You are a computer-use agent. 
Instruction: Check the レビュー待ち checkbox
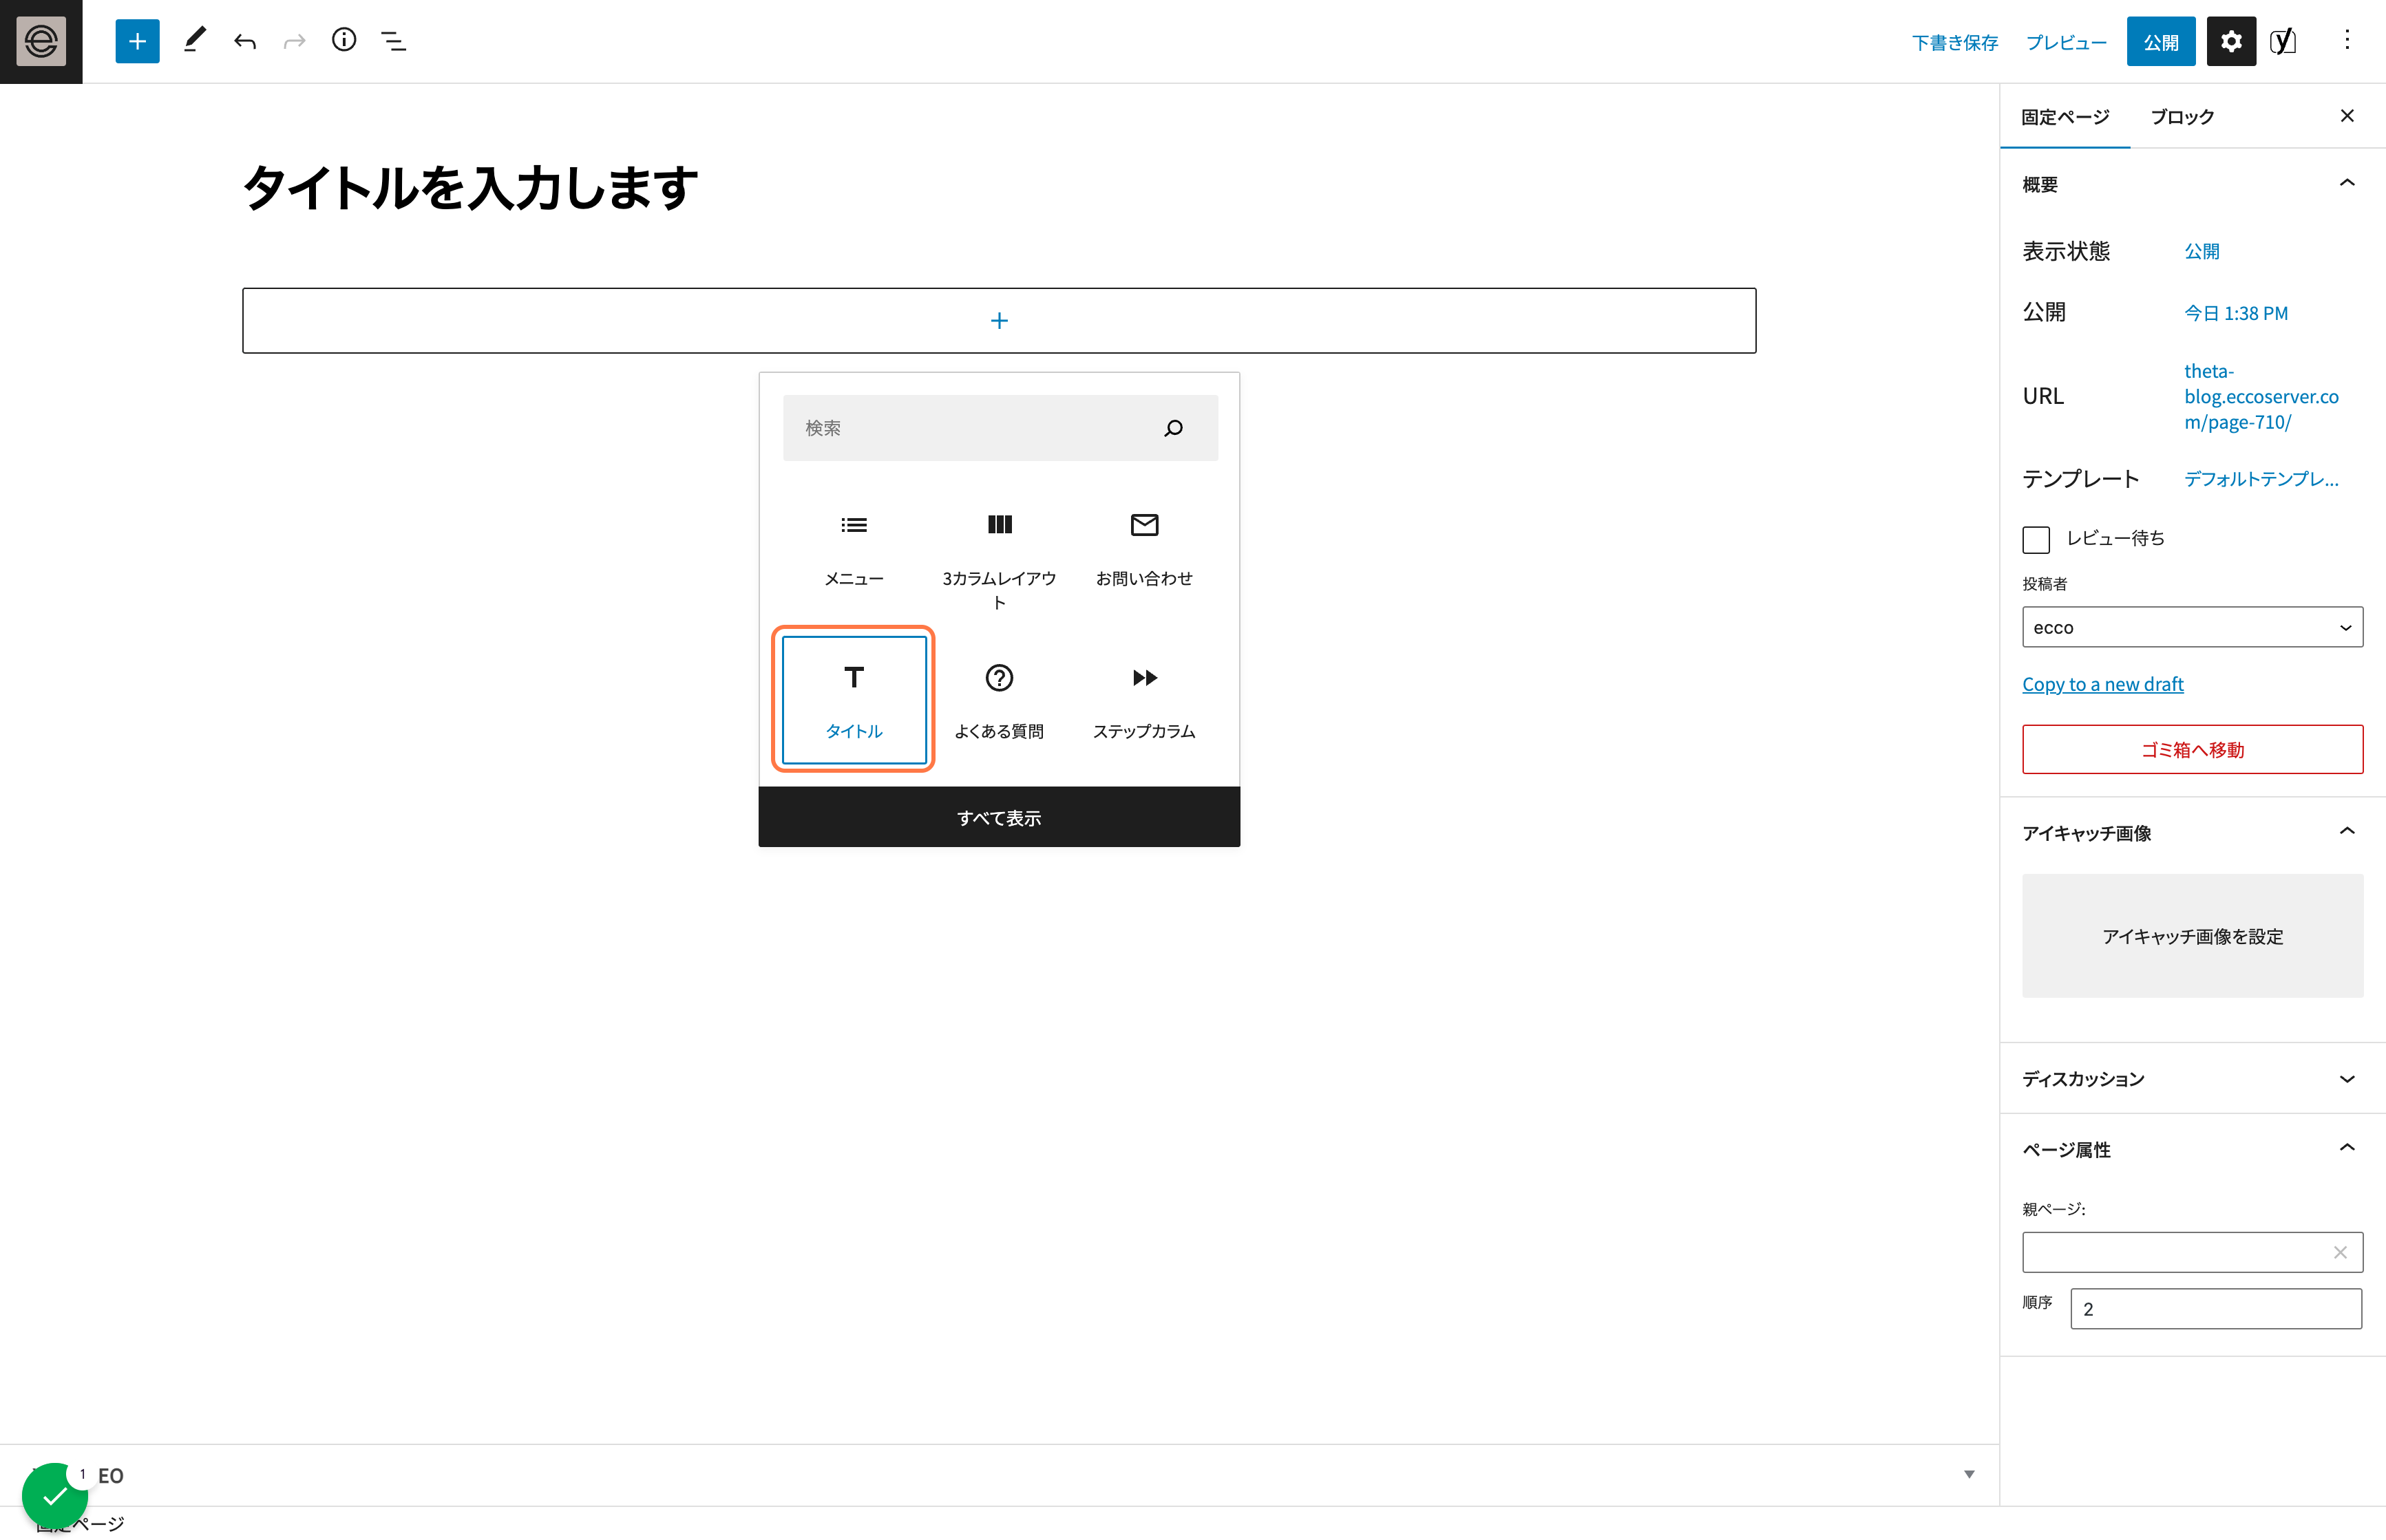pos(2036,539)
